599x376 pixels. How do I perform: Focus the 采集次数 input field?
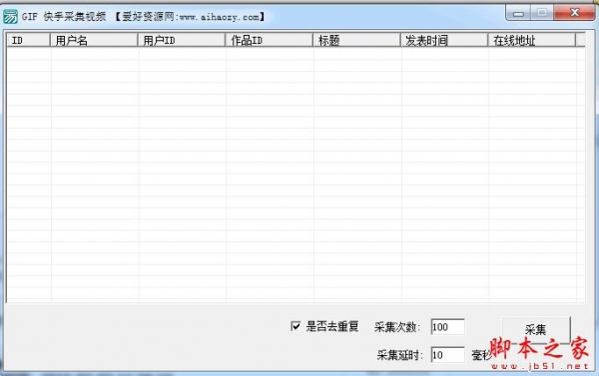(x=447, y=327)
